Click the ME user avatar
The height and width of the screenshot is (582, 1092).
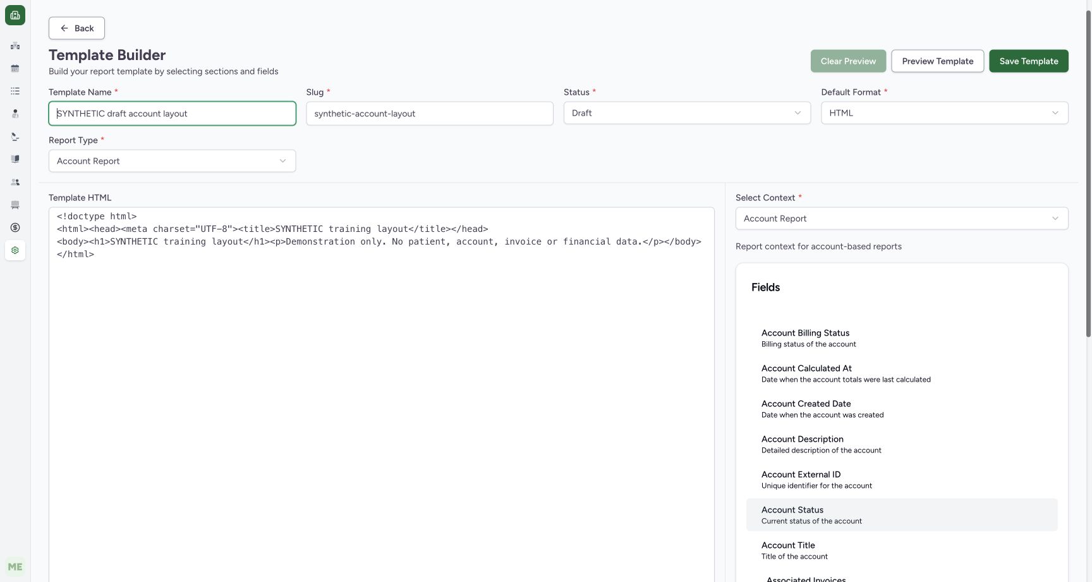coord(15,567)
